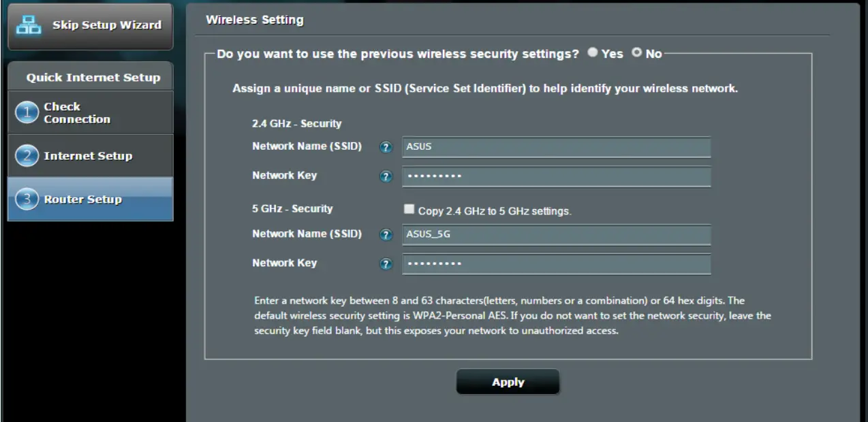Select No for previous wireless security settings
Screen dimensions: 868x422
pos(637,53)
